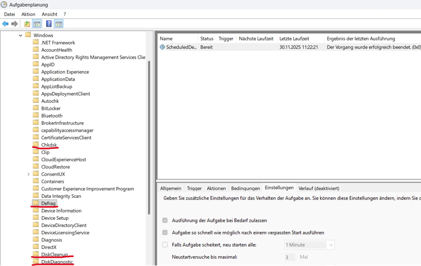Viewport: 421px width, 266px height.
Task: Select the Autochk tree item
Action: [x=50, y=101]
